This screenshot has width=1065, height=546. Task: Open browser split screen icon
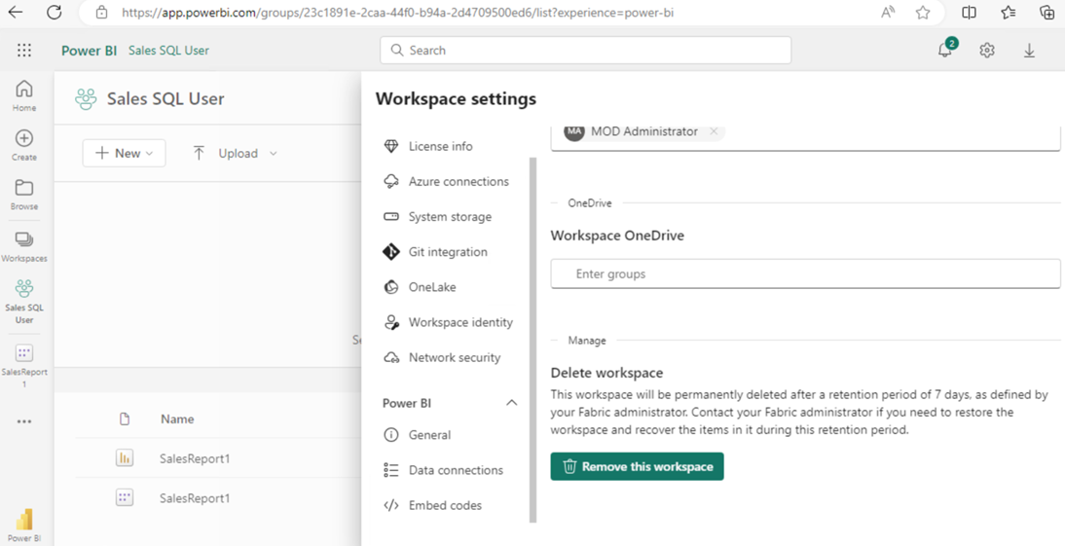click(970, 13)
